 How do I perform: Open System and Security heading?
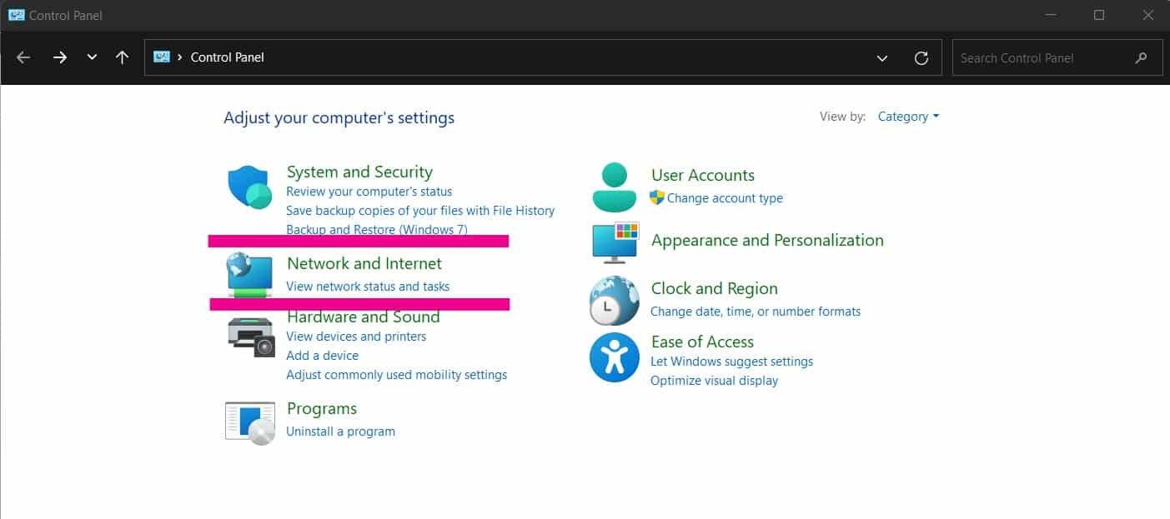[359, 172]
